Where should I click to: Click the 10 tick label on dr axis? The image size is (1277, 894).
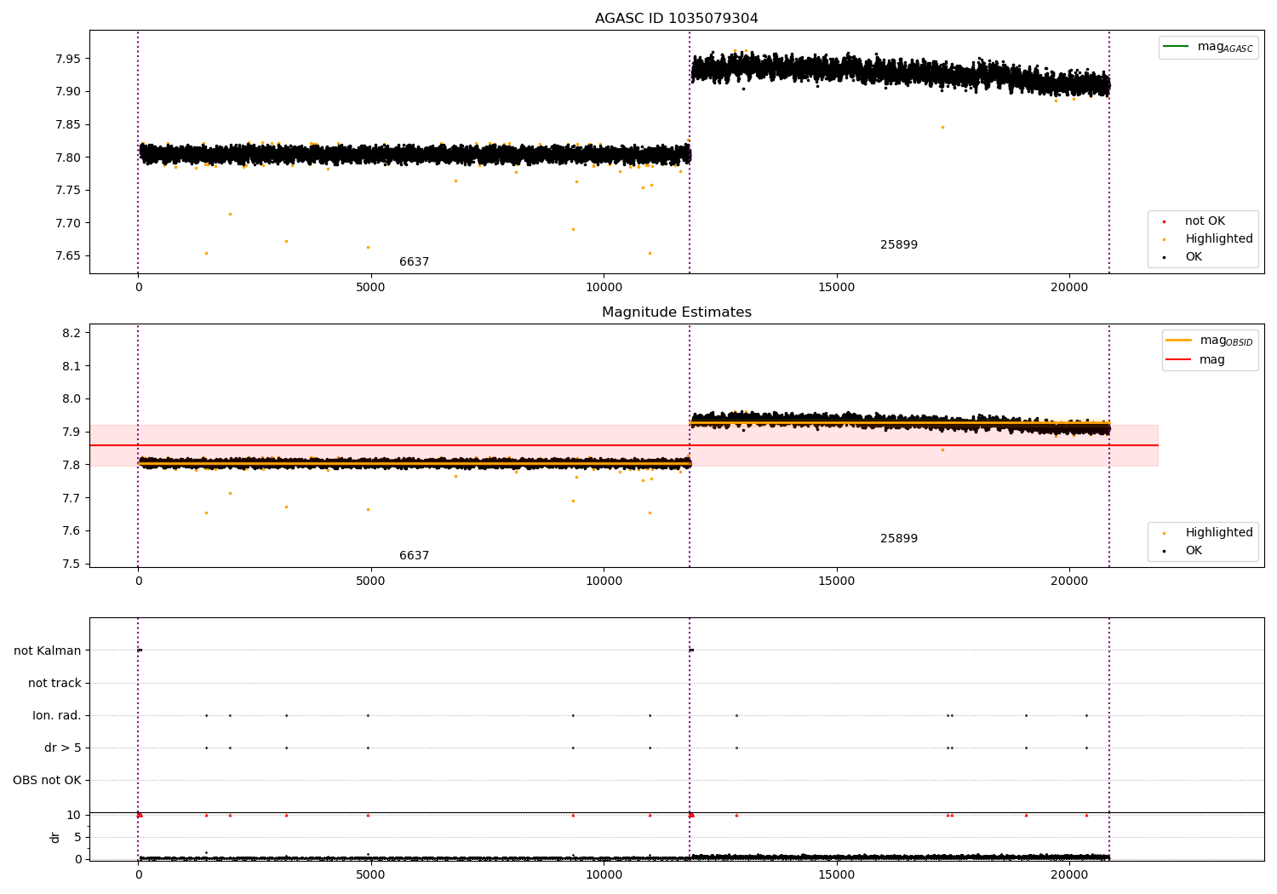[x=74, y=816]
